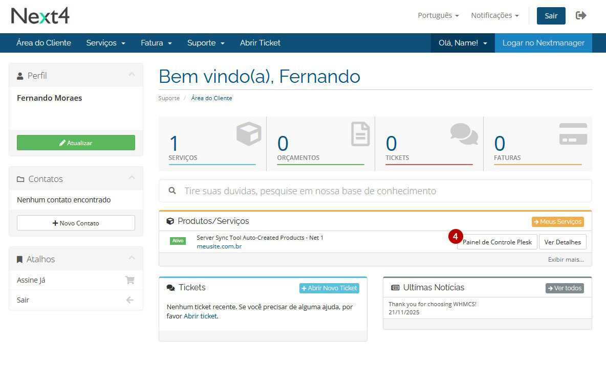Image resolution: width=606 pixels, height=368 pixels.
Task: Select Abrir Ticket in the navigation bar
Action: point(260,43)
